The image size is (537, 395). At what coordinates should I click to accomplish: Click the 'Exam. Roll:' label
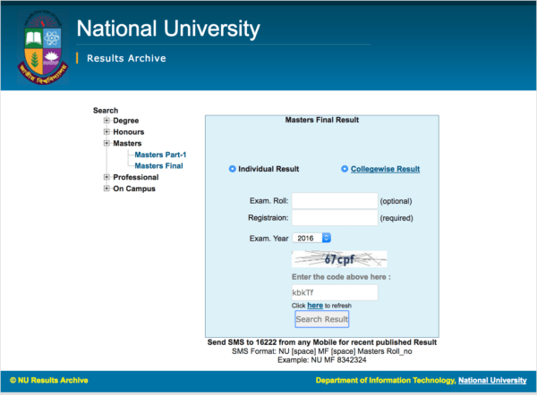pyautogui.click(x=269, y=201)
